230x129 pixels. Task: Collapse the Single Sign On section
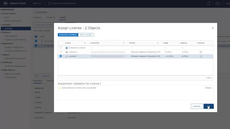1,70
